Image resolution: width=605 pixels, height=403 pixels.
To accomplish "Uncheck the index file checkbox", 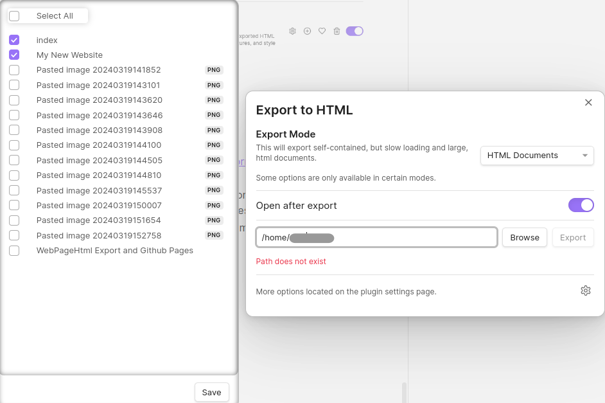I will click(x=14, y=40).
